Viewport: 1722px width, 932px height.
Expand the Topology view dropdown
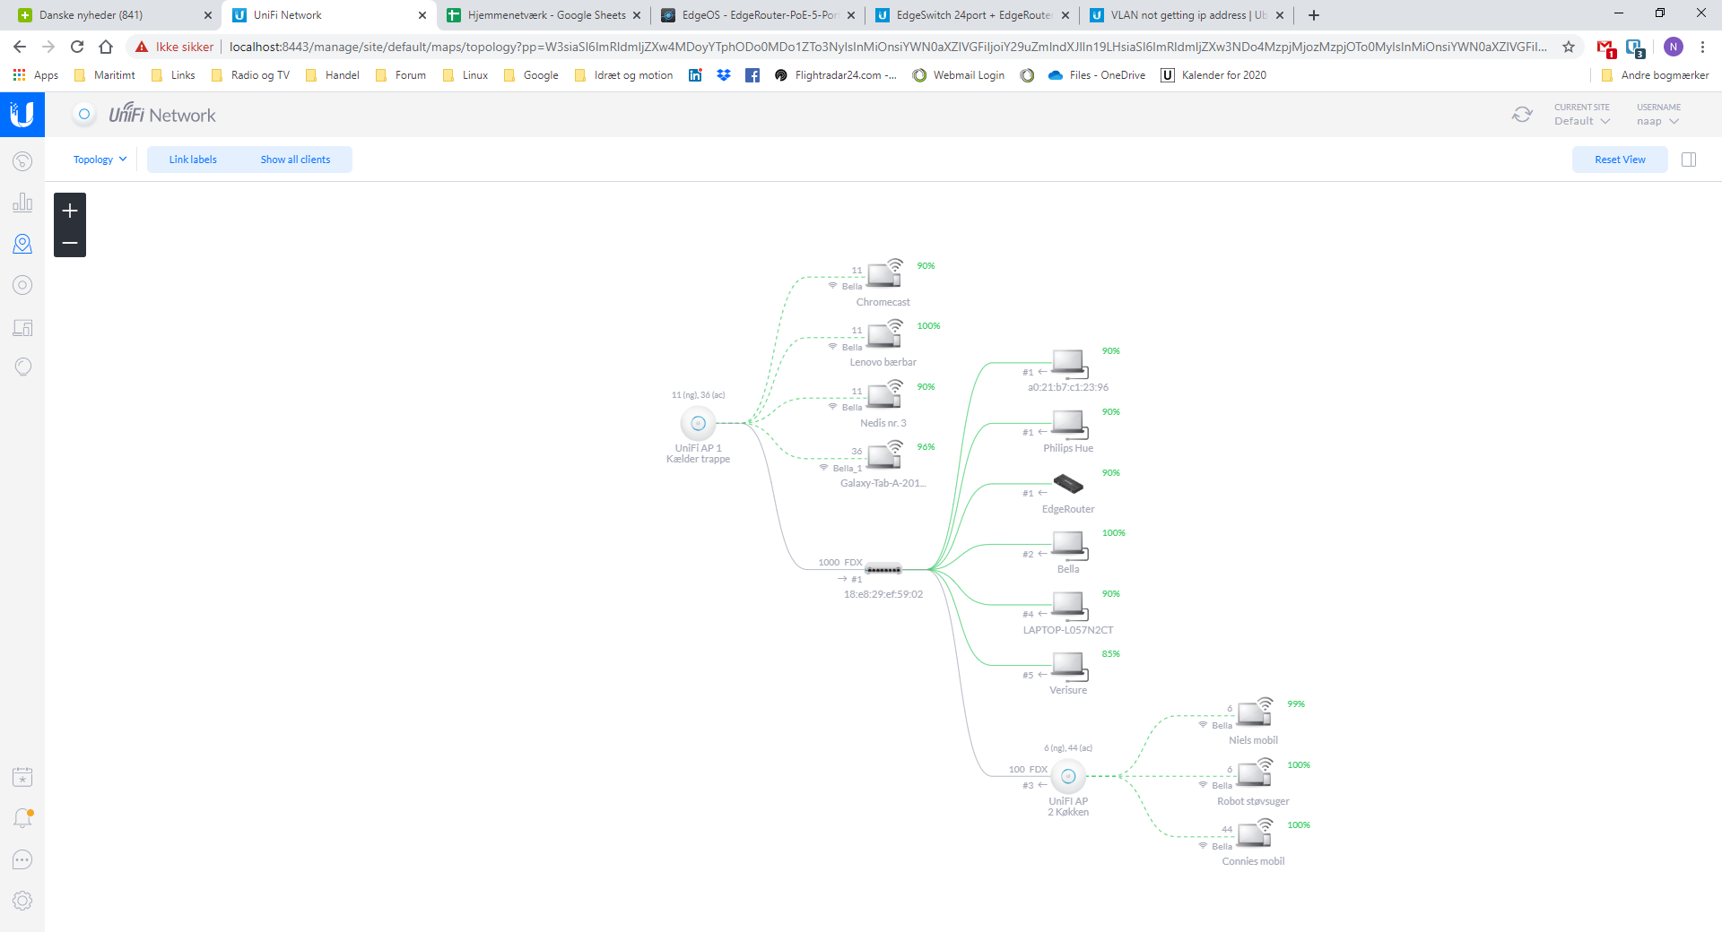pyautogui.click(x=100, y=160)
